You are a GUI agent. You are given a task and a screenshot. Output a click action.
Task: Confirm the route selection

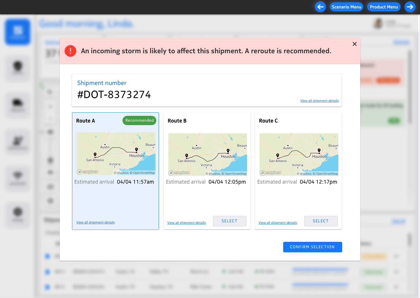[x=312, y=247]
